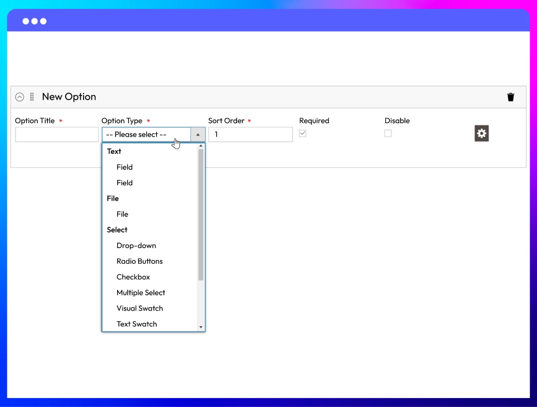Image resolution: width=537 pixels, height=407 pixels.
Task: Choose the File option type
Action: (122, 214)
